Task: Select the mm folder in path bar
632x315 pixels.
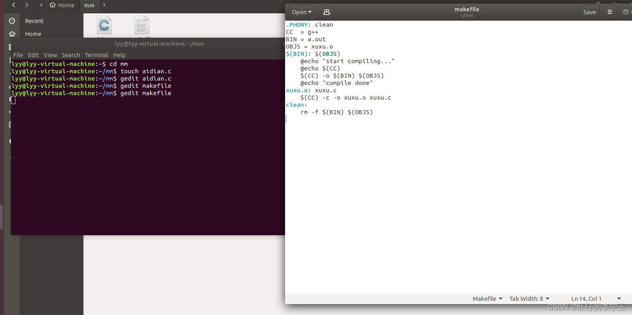Action: click(89, 5)
